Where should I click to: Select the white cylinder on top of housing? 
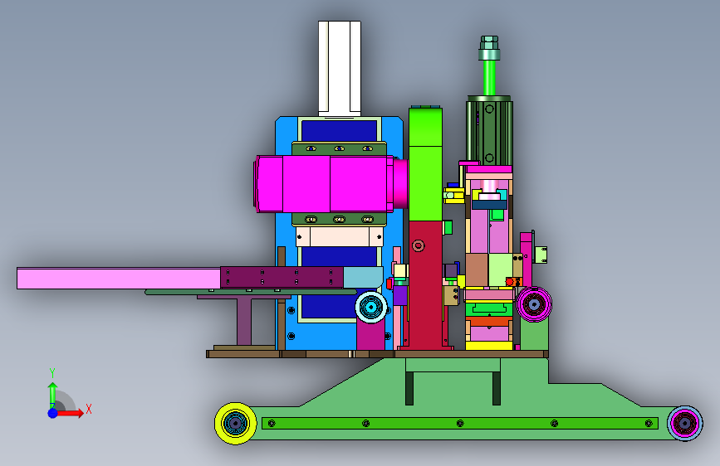340,68
